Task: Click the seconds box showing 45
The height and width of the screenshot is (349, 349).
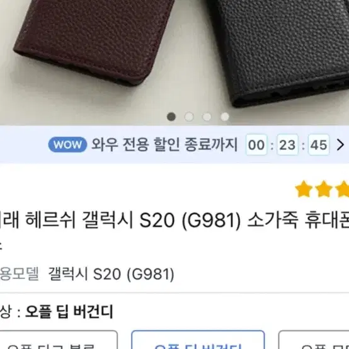Action: [319, 145]
